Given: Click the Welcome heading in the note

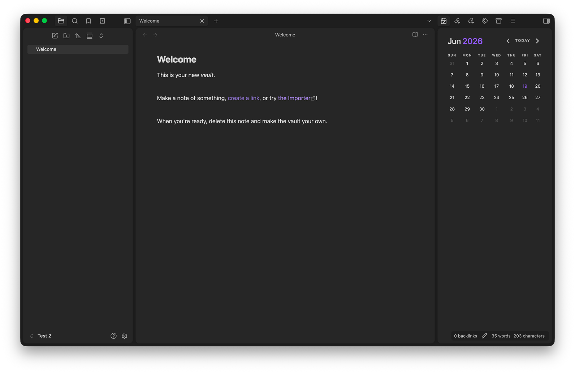Looking at the screenshot, I should pyautogui.click(x=177, y=60).
